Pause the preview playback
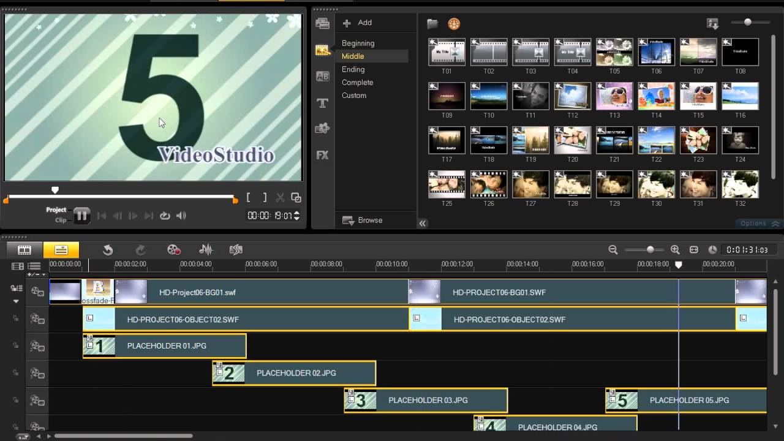 pos(81,216)
